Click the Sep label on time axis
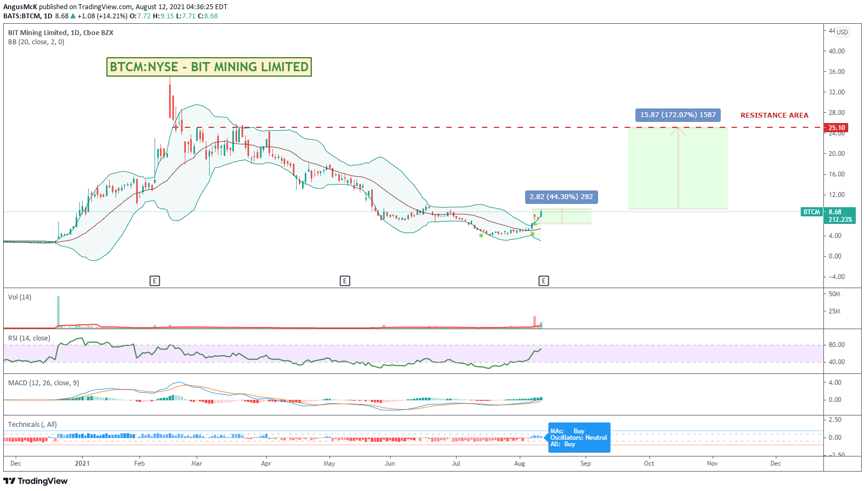This screenshot has width=865, height=491. [x=586, y=463]
